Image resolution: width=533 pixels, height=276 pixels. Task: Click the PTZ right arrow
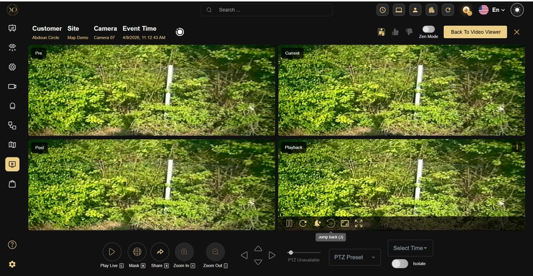click(x=272, y=255)
